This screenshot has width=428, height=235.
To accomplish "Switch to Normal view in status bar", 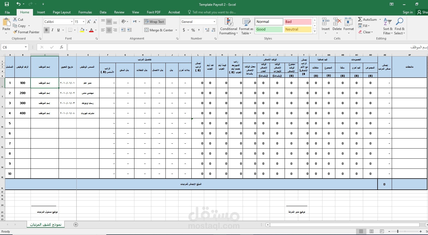I will (361, 231).
